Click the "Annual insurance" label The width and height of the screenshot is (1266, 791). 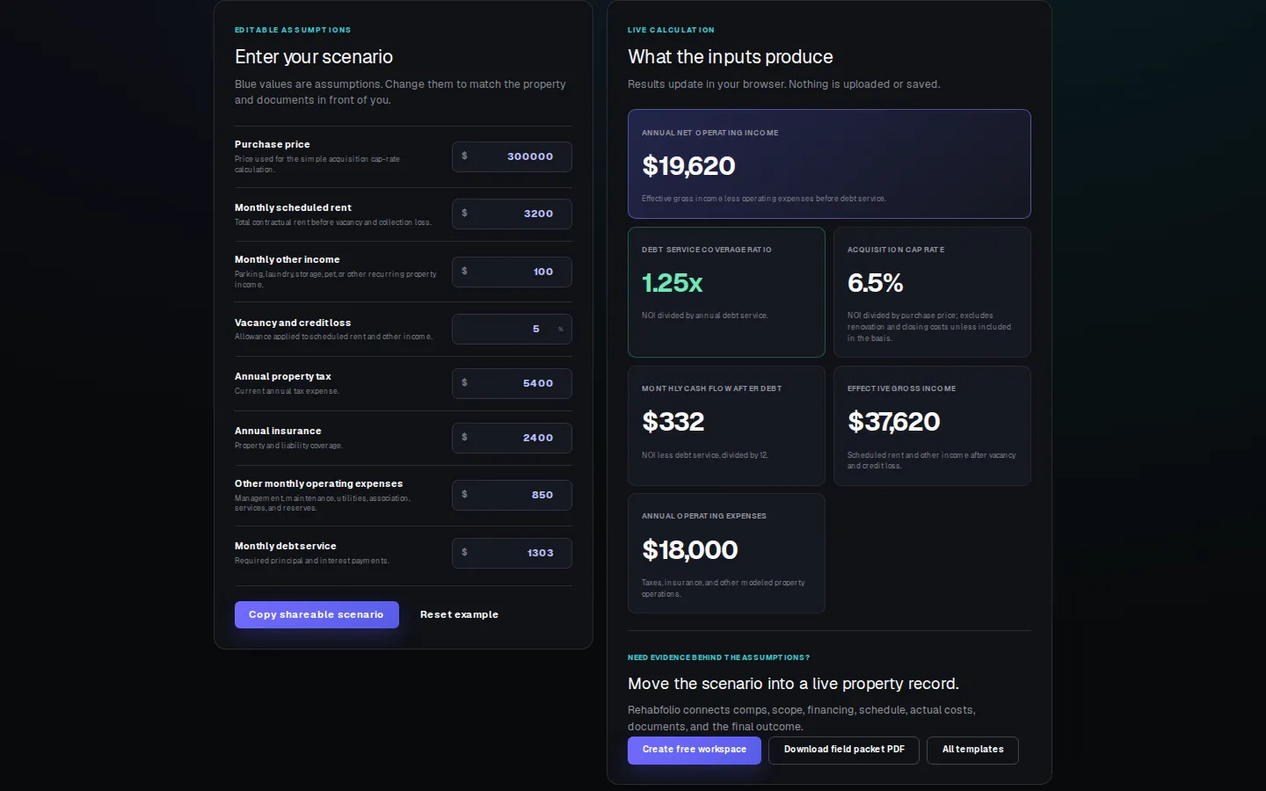[x=278, y=431]
